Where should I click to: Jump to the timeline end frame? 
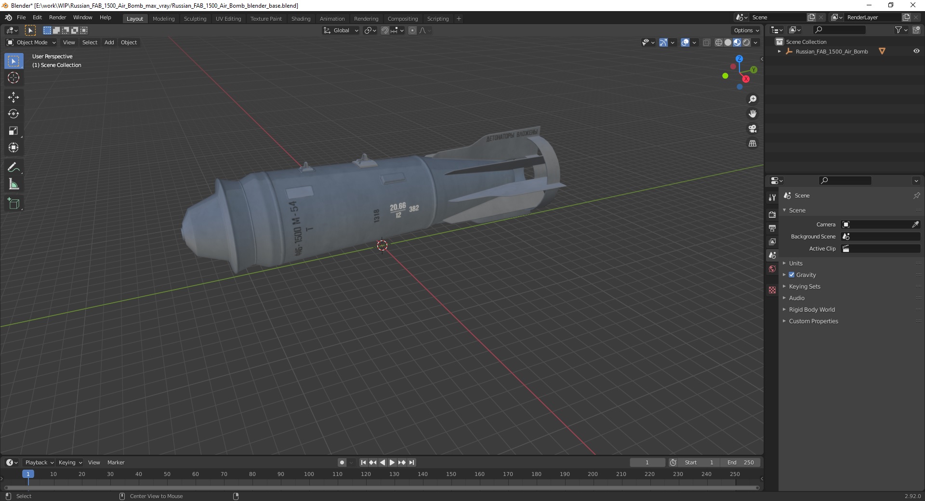412,462
